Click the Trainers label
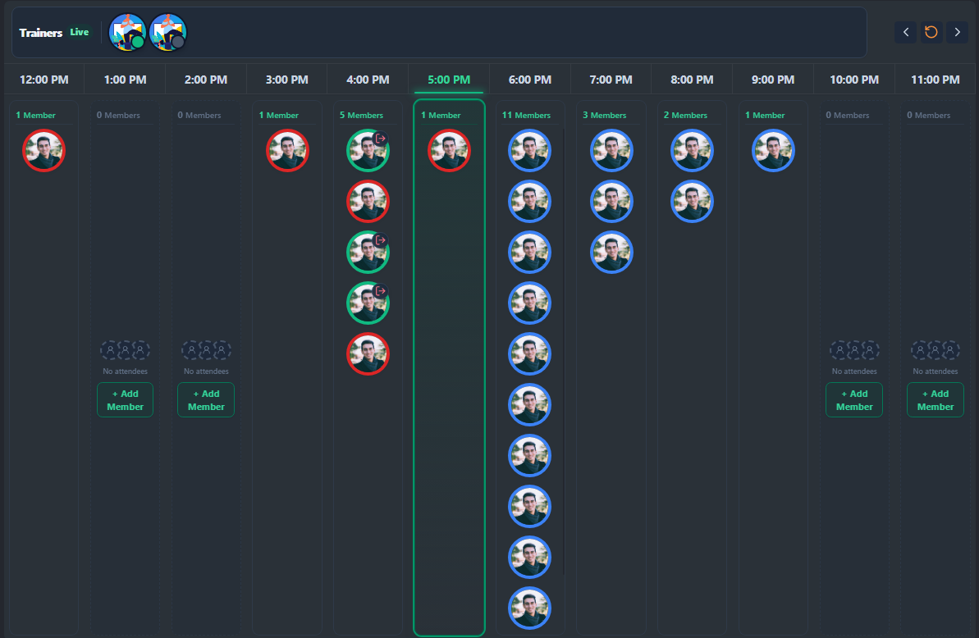Viewport: 979px width, 638px height. coord(40,33)
